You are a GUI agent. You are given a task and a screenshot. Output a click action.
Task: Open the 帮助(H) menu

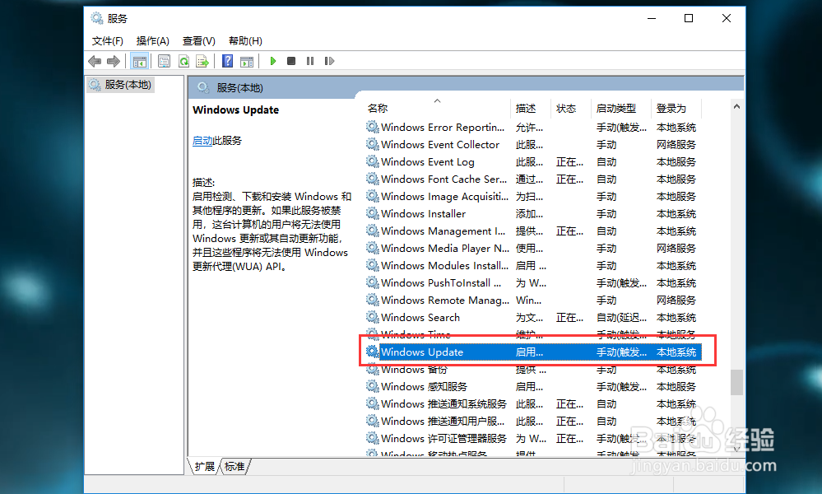tap(245, 41)
